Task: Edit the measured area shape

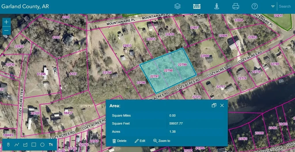Action: [x=140, y=141]
